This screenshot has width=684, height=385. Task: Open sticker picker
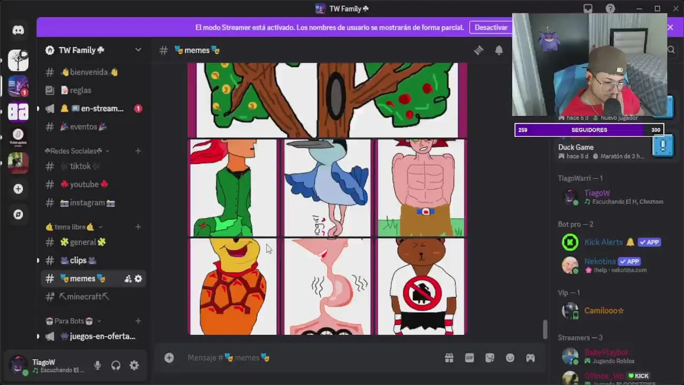click(x=489, y=358)
